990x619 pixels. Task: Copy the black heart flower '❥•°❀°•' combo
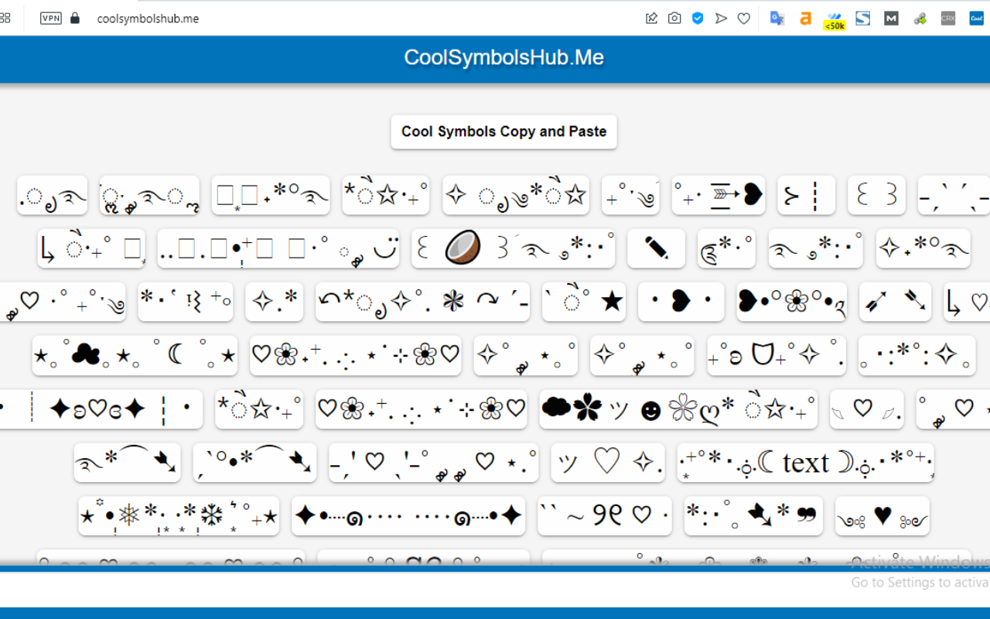791,302
